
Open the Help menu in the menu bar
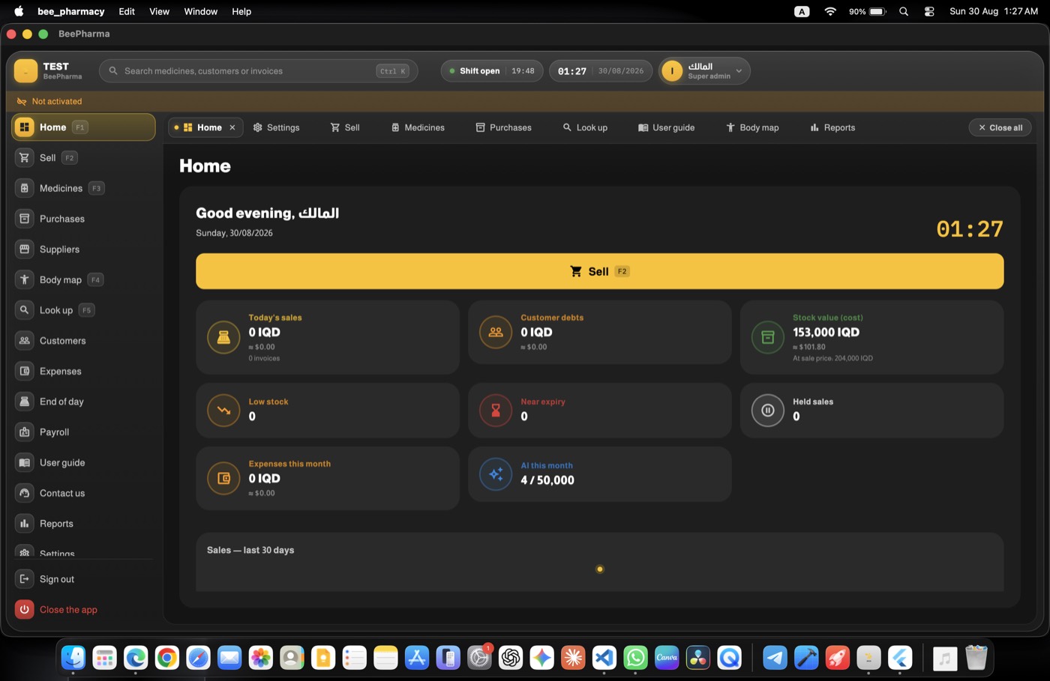tap(241, 11)
